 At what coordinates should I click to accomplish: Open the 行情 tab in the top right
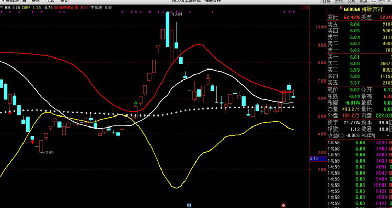coord(326,1)
